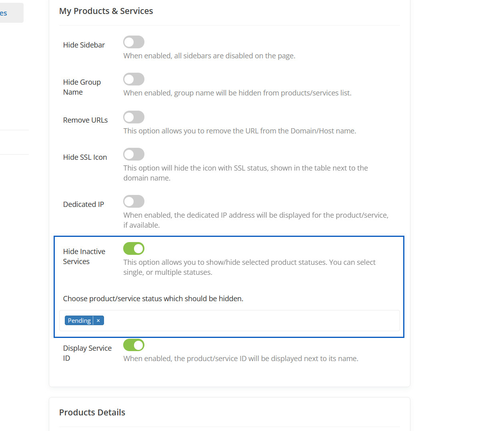The width and height of the screenshot is (480, 431).
Task: Click the Hide Group Name label
Action: click(x=82, y=87)
